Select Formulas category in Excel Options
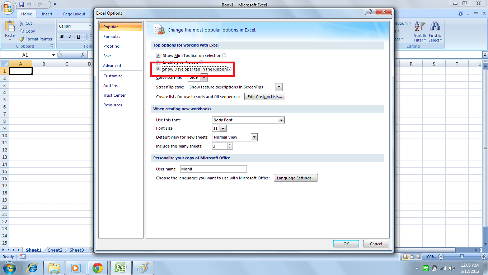Screen dimensions: 488x275 tap(121, 37)
